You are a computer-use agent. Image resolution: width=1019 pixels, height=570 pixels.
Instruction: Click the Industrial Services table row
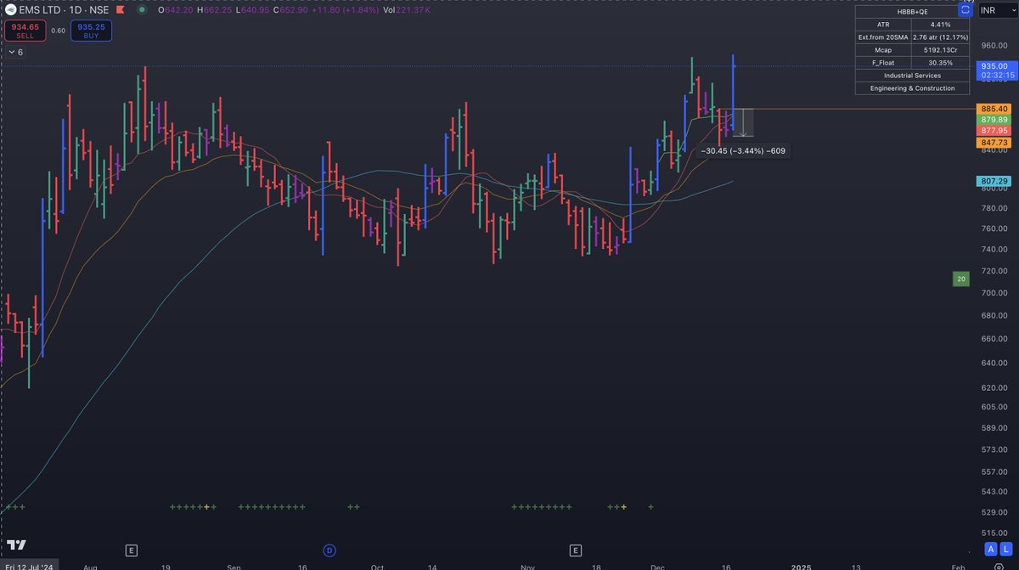point(912,75)
